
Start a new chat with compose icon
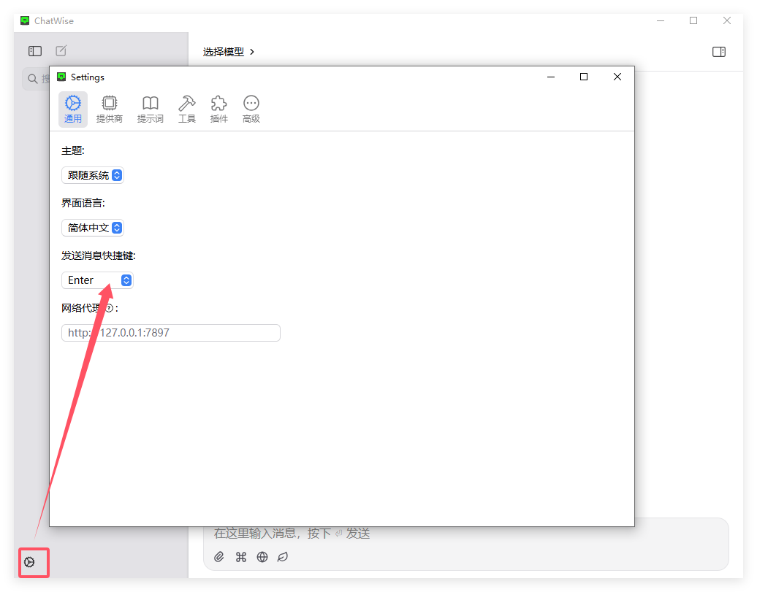pyautogui.click(x=61, y=51)
